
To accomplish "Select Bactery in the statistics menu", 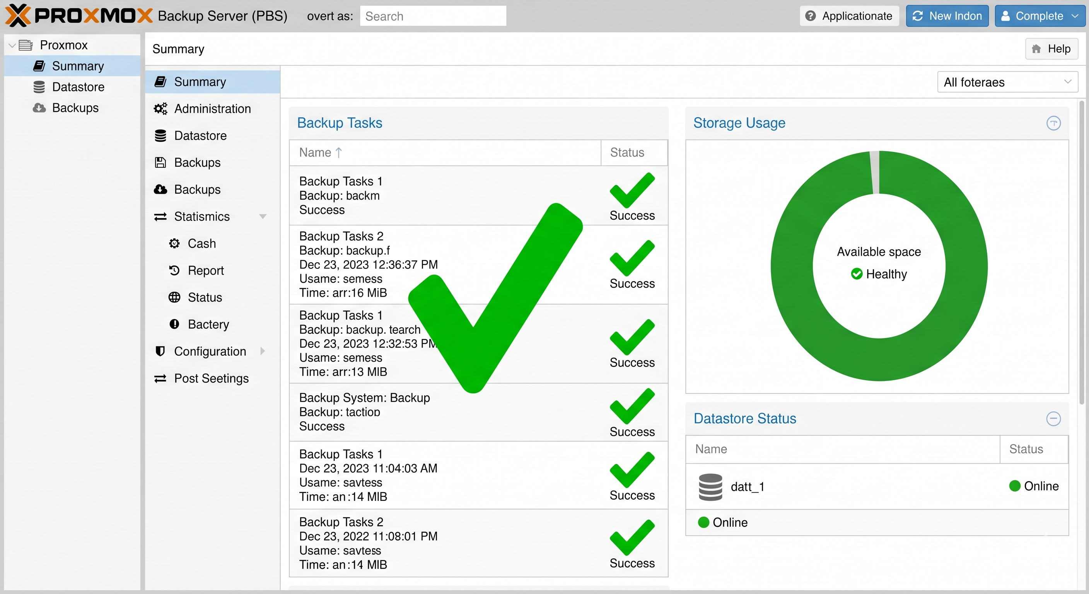I will 209,324.
